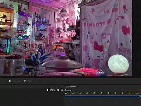Click the battery icon beside 100%
The image size is (141, 106).
[48, 90]
